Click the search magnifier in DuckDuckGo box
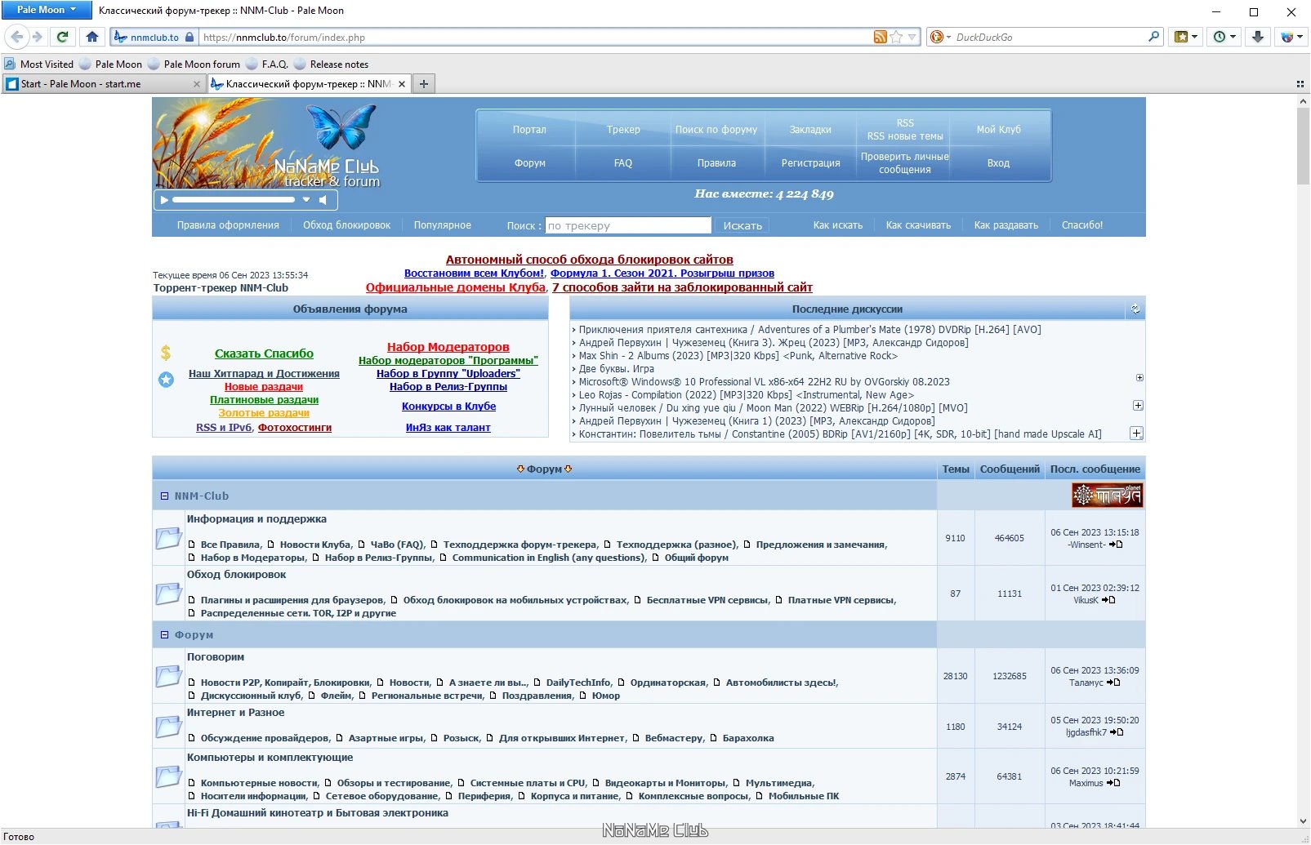 1154,37
